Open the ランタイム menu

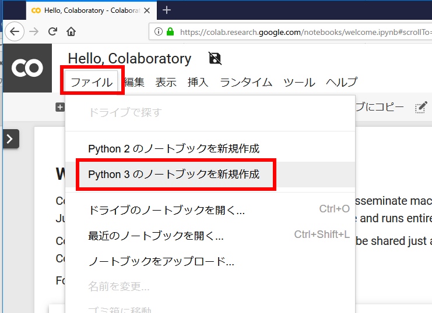click(246, 82)
